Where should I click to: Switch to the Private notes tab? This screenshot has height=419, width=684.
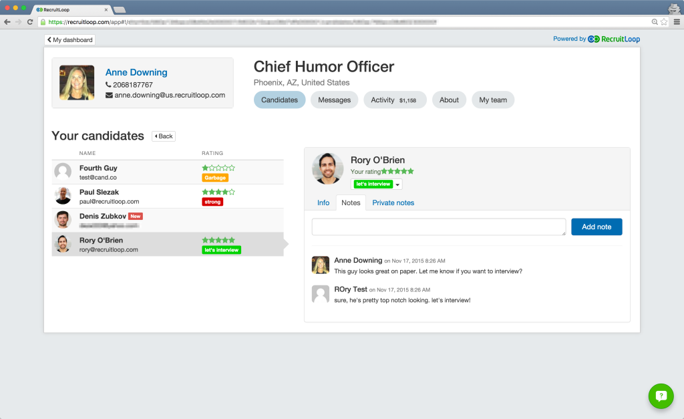point(393,202)
